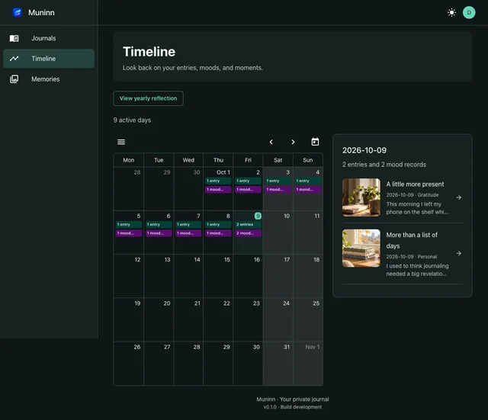Click the 1 mood tag on October 4
This screenshot has width=488, height=420.
click(x=308, y=190)
